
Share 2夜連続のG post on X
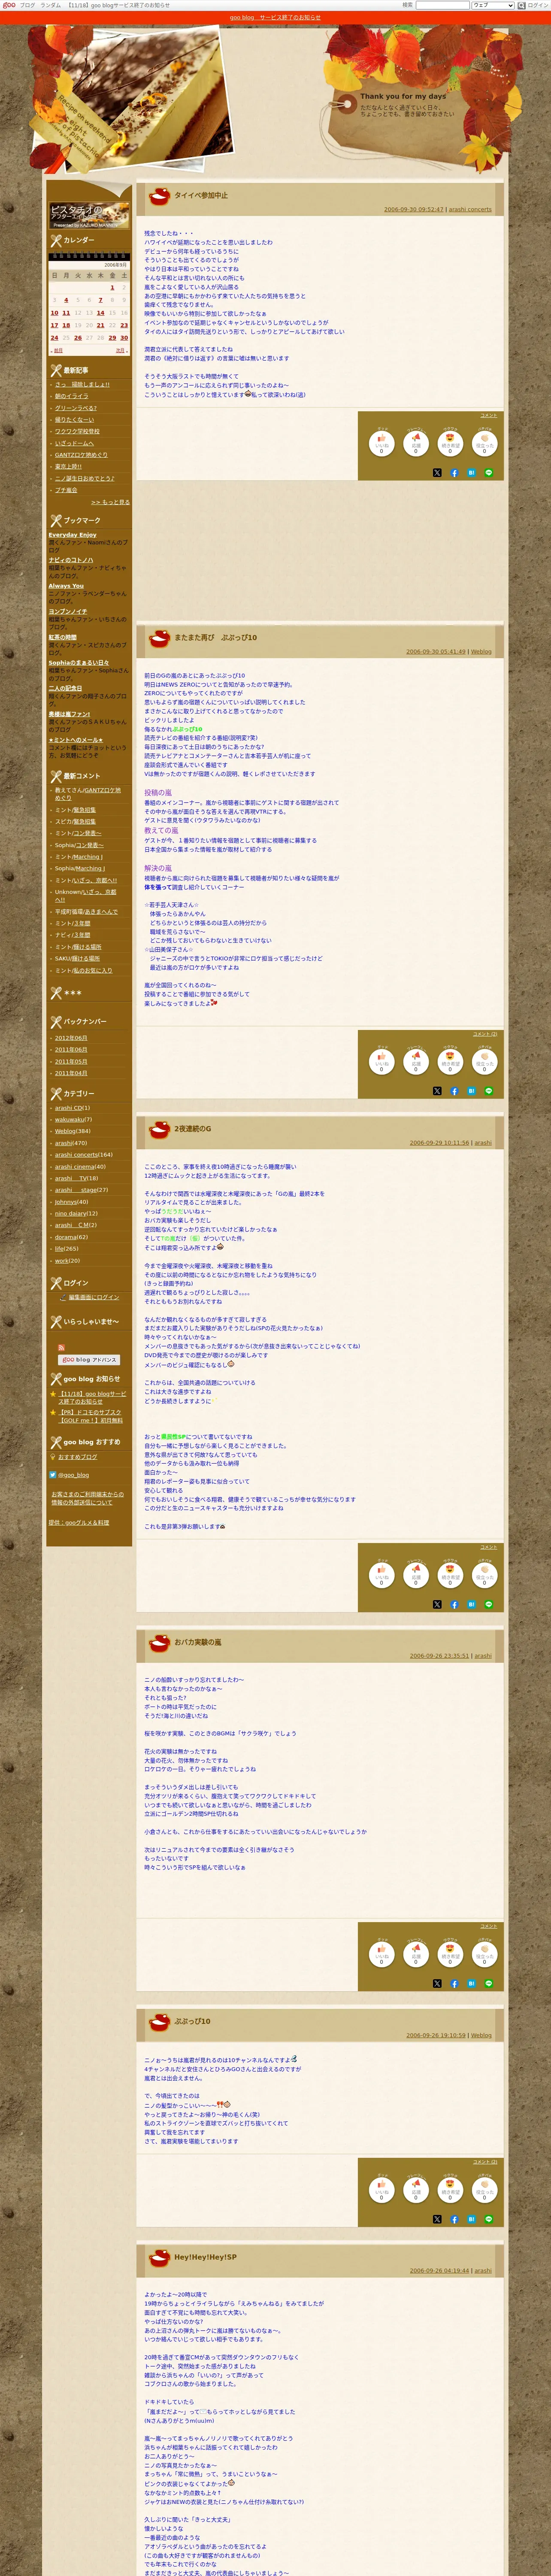[437, 1604]
